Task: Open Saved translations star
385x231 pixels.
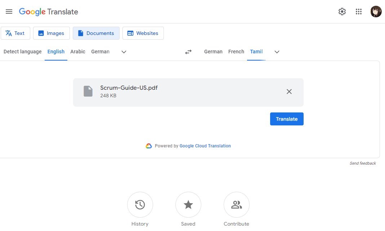Action: 188,205
